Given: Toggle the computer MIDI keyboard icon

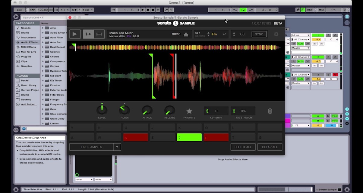Looking at the screenshot, I should pyautogui.click(x=303, y=10).
